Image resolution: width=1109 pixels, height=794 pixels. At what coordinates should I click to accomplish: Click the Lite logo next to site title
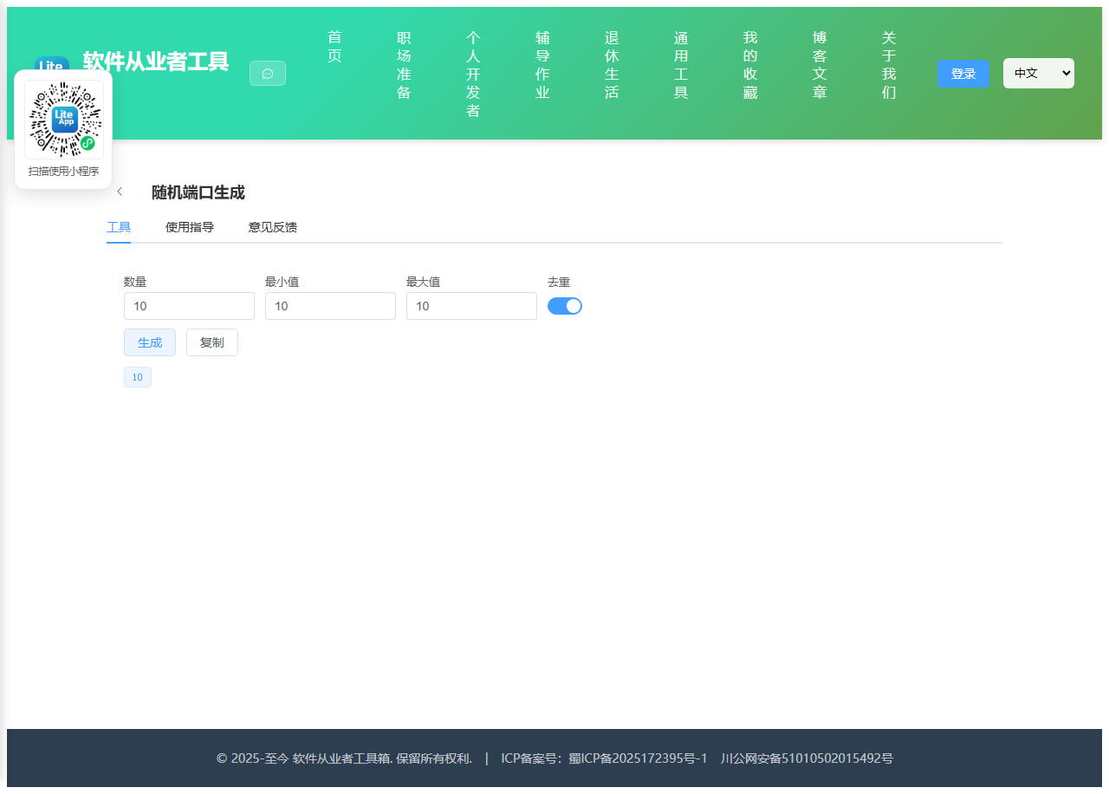point(52,63)
